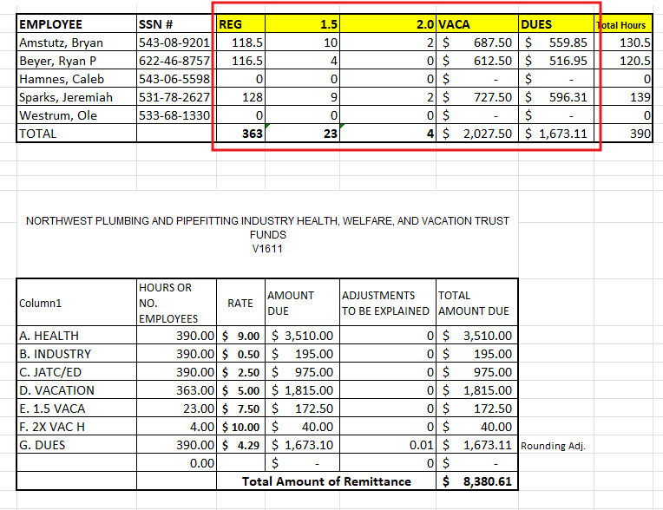Click the dues rate cell 4.29

click(x=240, y=444)
